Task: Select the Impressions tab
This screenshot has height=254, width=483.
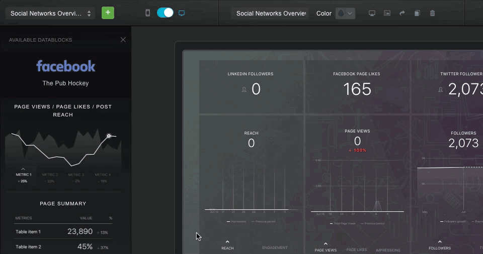Action: [388, 249]
